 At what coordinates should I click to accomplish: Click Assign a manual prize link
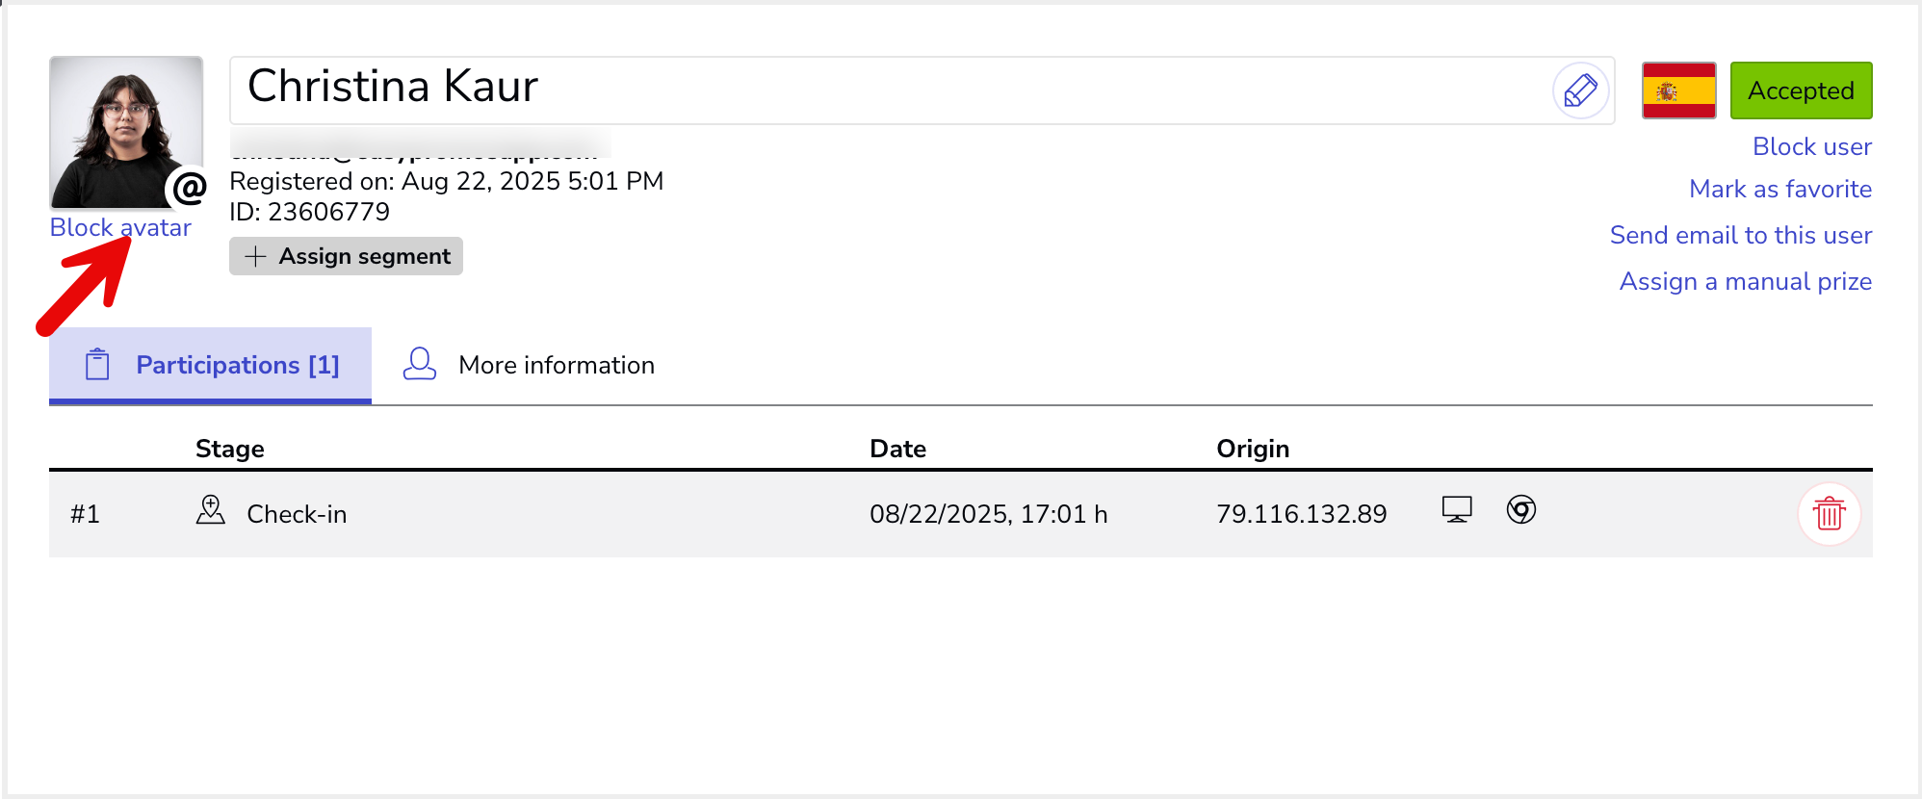click(x=1745, y=281)
